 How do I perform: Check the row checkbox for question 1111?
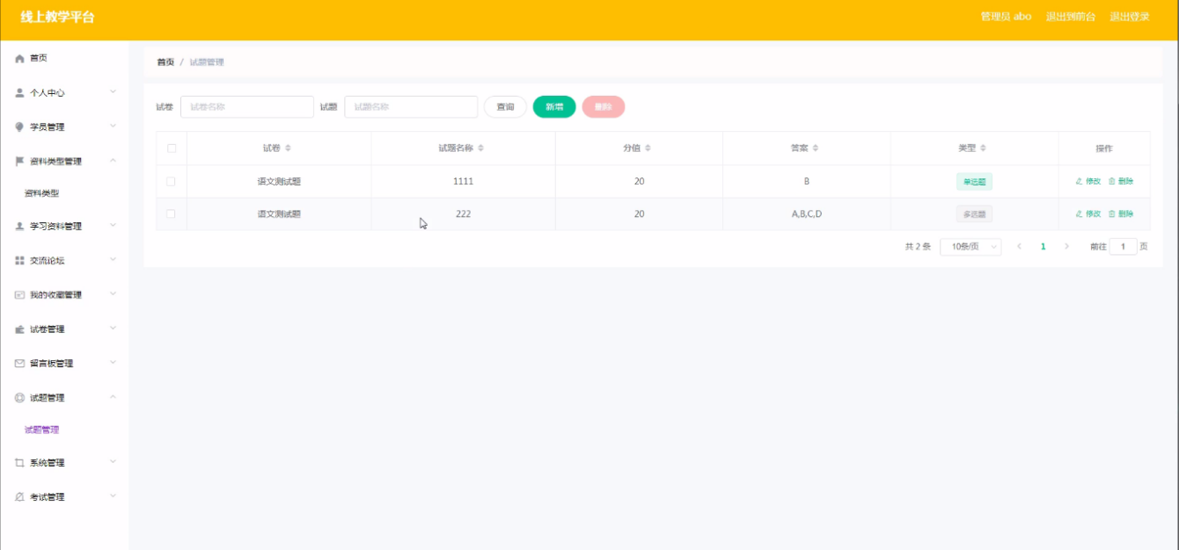[171, 182]
